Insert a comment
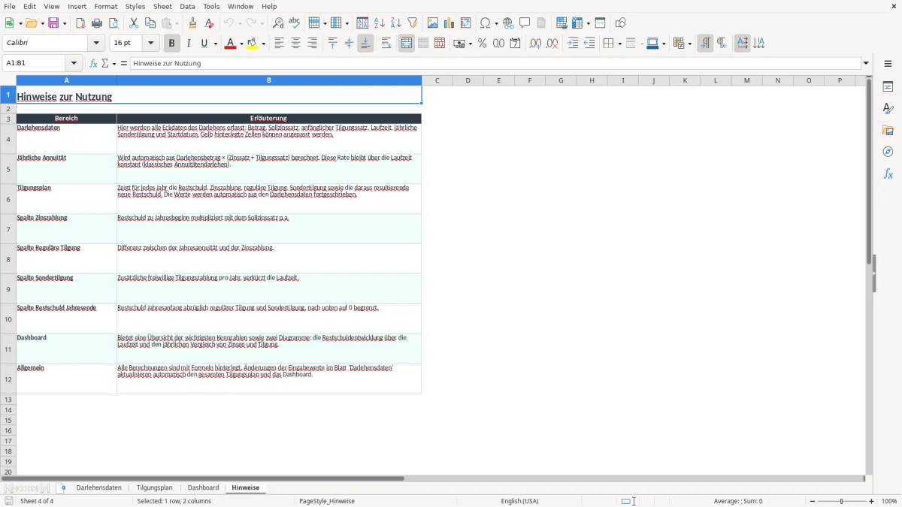 [525, 23]
